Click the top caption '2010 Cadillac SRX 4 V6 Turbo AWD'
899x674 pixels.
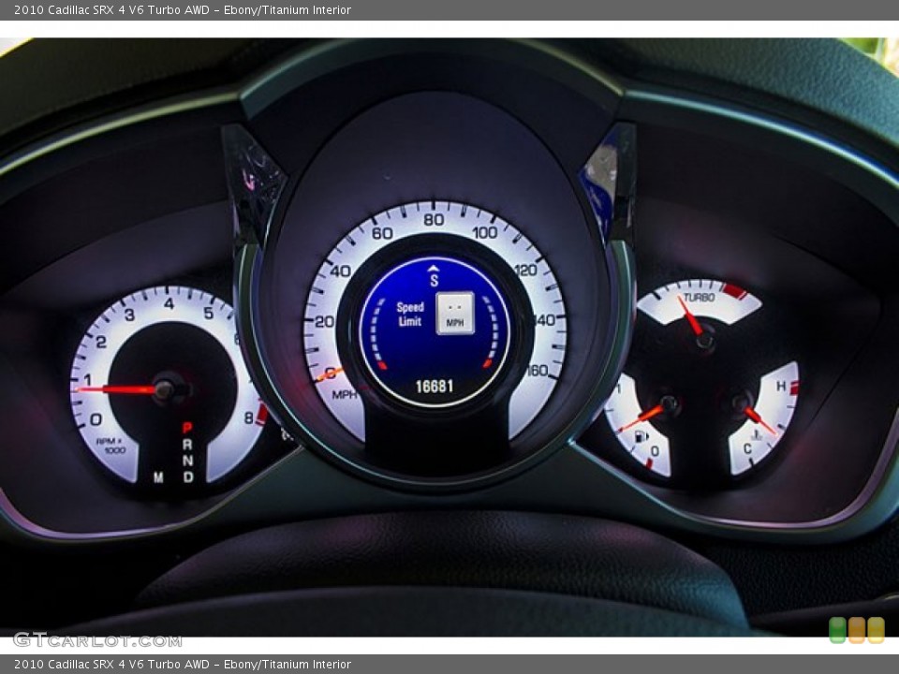click(x=111, y=9)
